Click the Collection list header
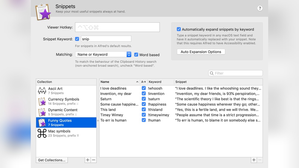 (66, 82)
